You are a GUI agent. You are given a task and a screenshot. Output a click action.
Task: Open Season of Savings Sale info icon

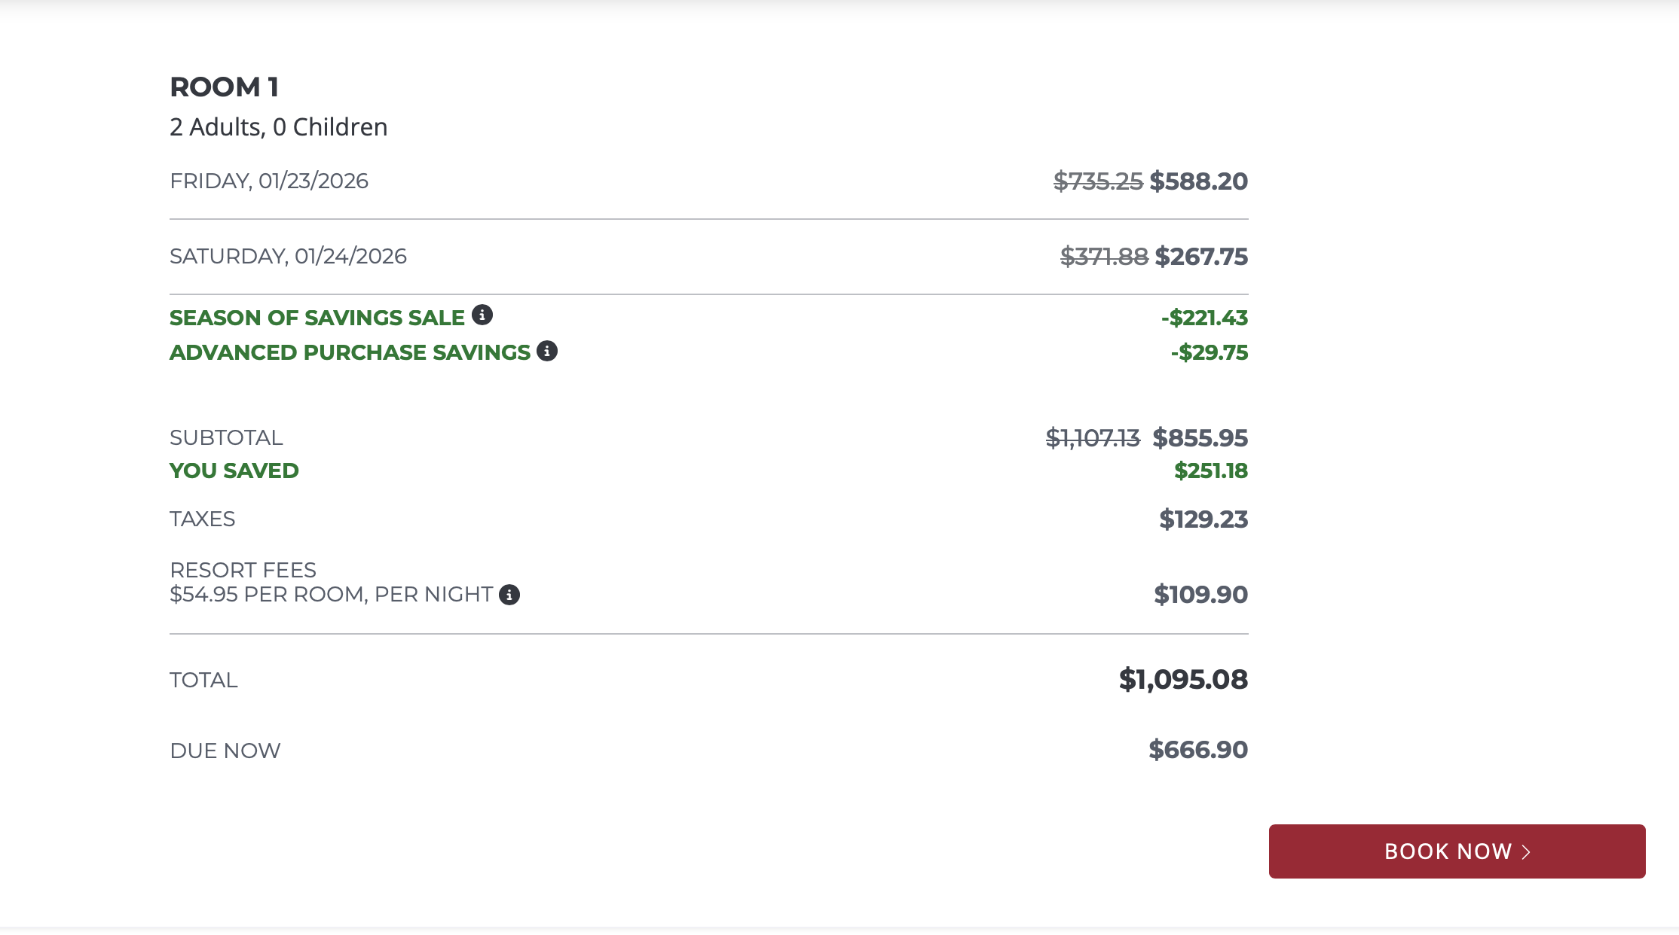(482, 315)
